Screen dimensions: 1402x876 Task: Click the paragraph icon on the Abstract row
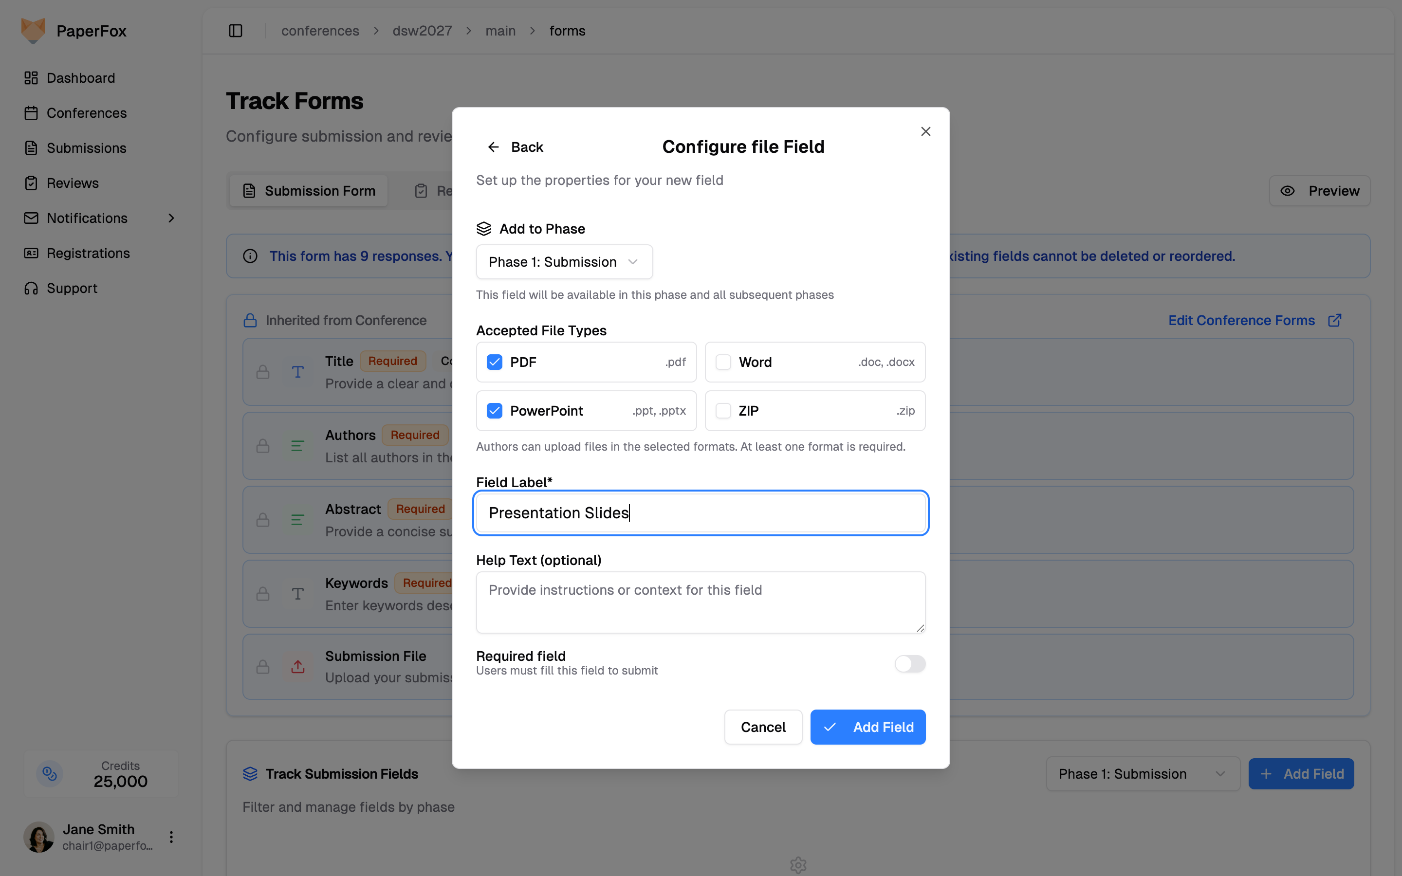(x=298, y=520)
